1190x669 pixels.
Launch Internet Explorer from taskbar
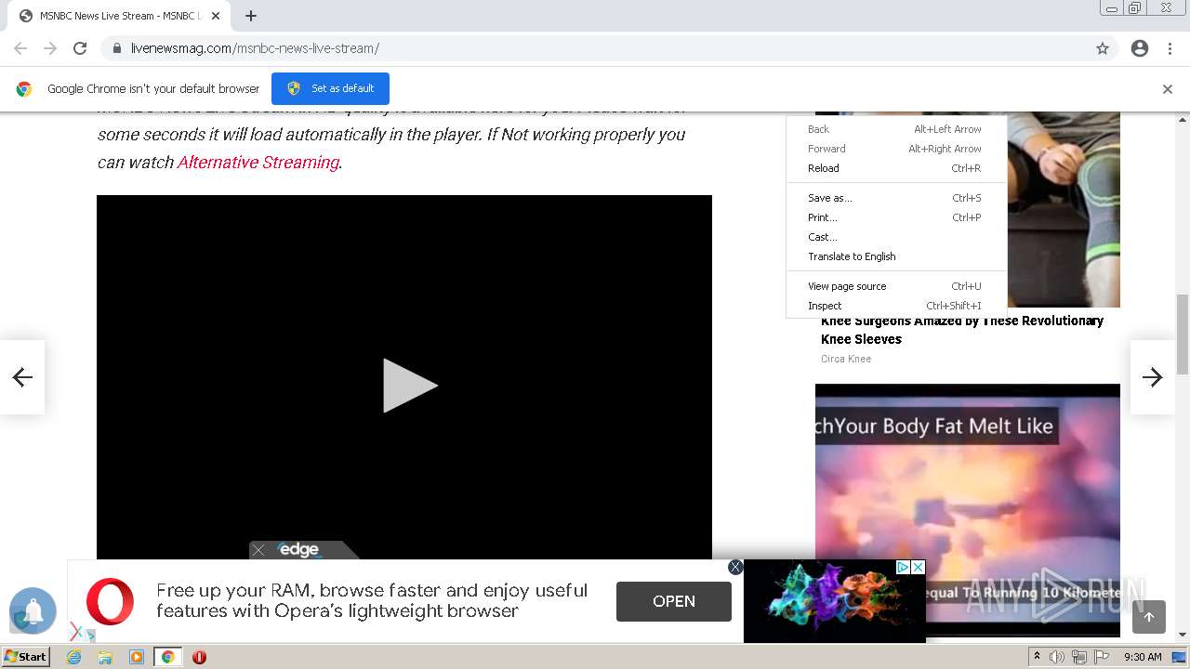pos(74,657)
